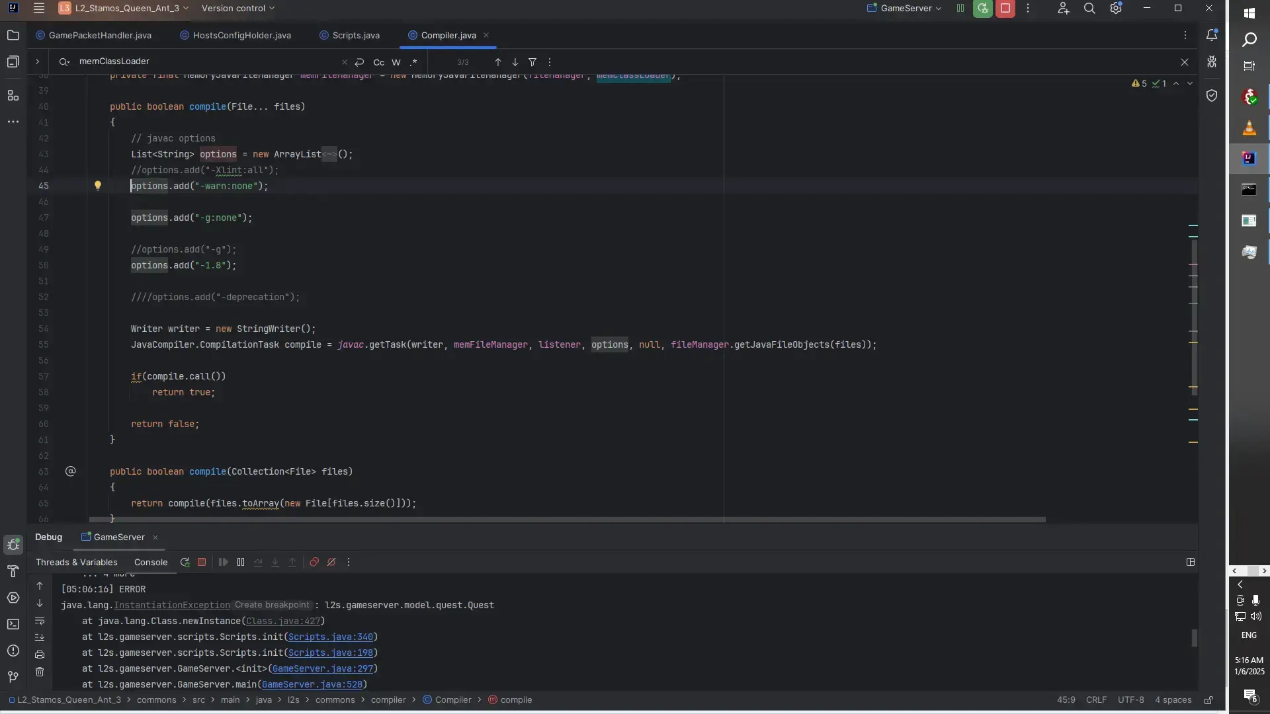Open the Services tool window
The width and height of the screenshot is (1270, 714).
13,598
